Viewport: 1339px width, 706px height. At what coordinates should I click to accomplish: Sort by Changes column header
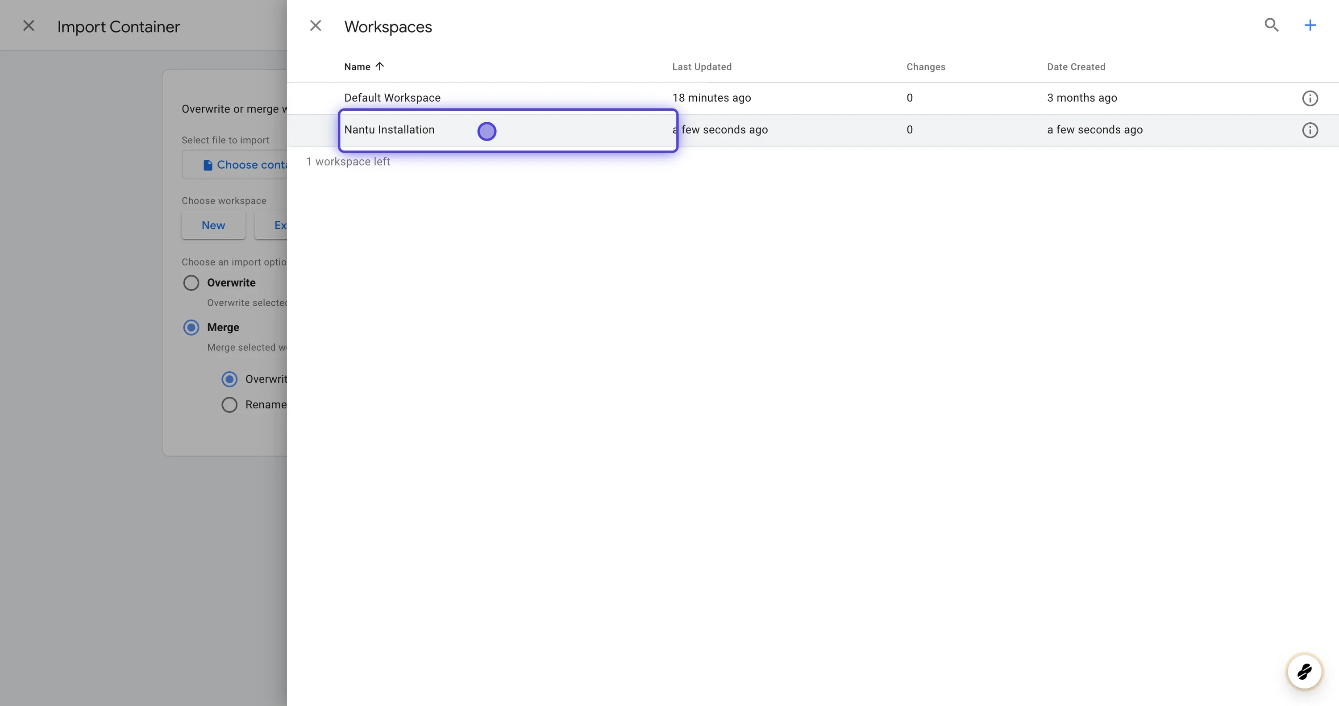tap(926, 66)
